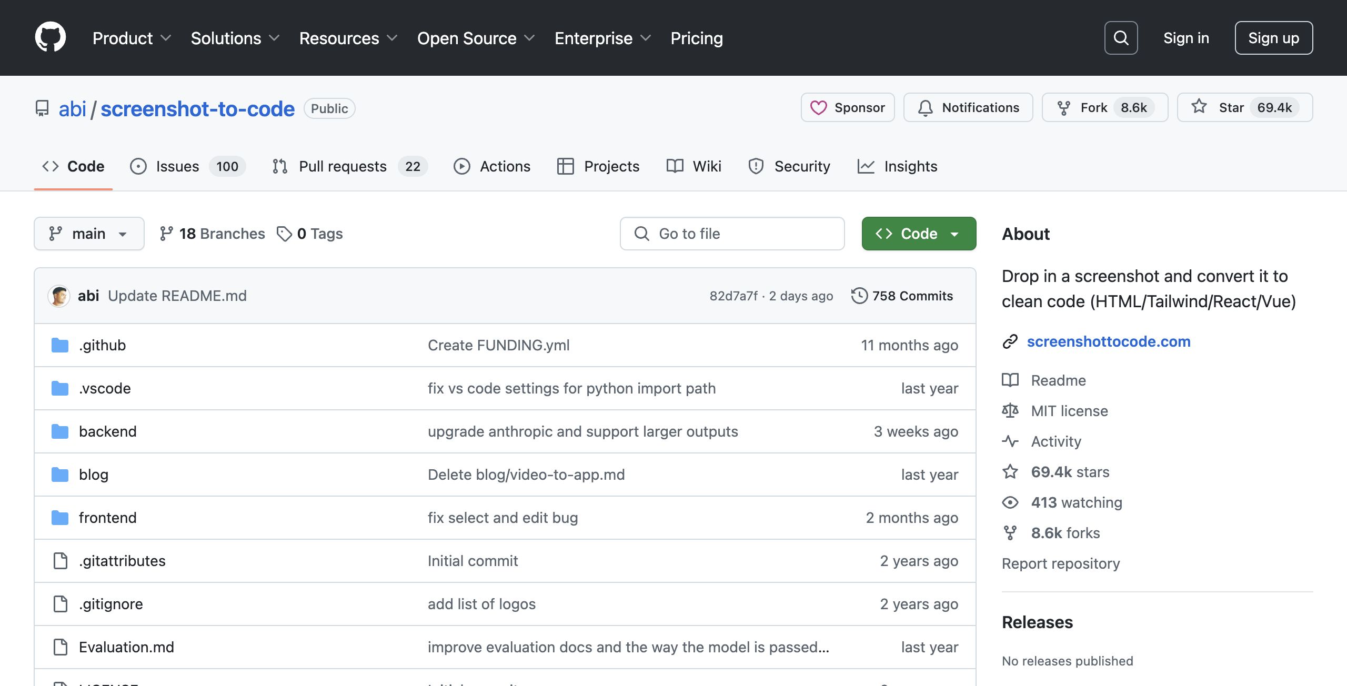The width and height of the screenshot is (1347, 686).
Task: Open the Releases heading link
Action: [1037, 622]
